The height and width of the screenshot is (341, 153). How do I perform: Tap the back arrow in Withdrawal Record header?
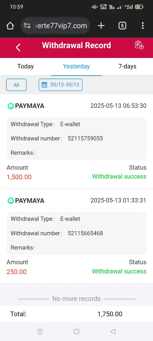point(18,47)
